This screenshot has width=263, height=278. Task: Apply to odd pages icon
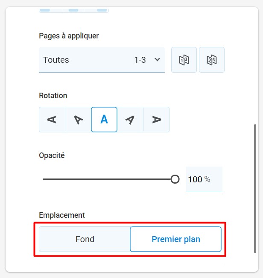184,60
